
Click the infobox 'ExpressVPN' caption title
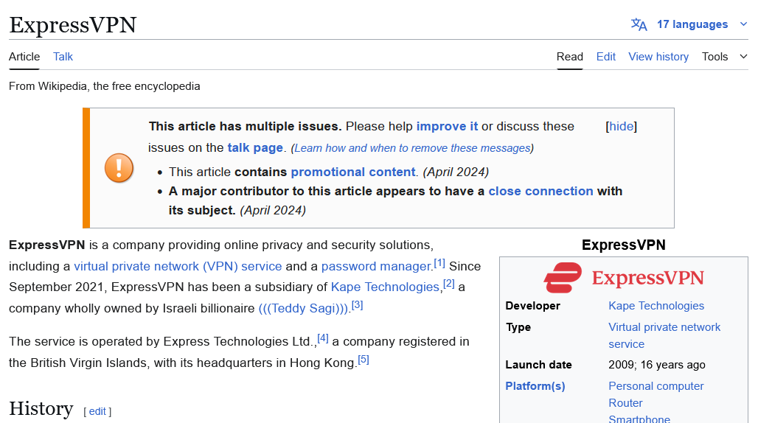[x=624, y=245]
